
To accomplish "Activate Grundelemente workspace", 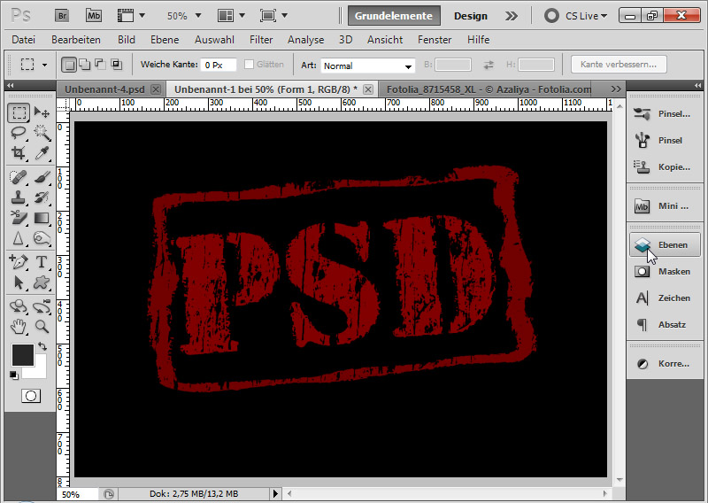I will pyautogui.click(x=394, y=16).
